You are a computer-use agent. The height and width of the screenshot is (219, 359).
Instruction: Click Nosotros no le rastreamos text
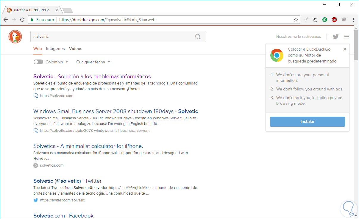(299, 37)
